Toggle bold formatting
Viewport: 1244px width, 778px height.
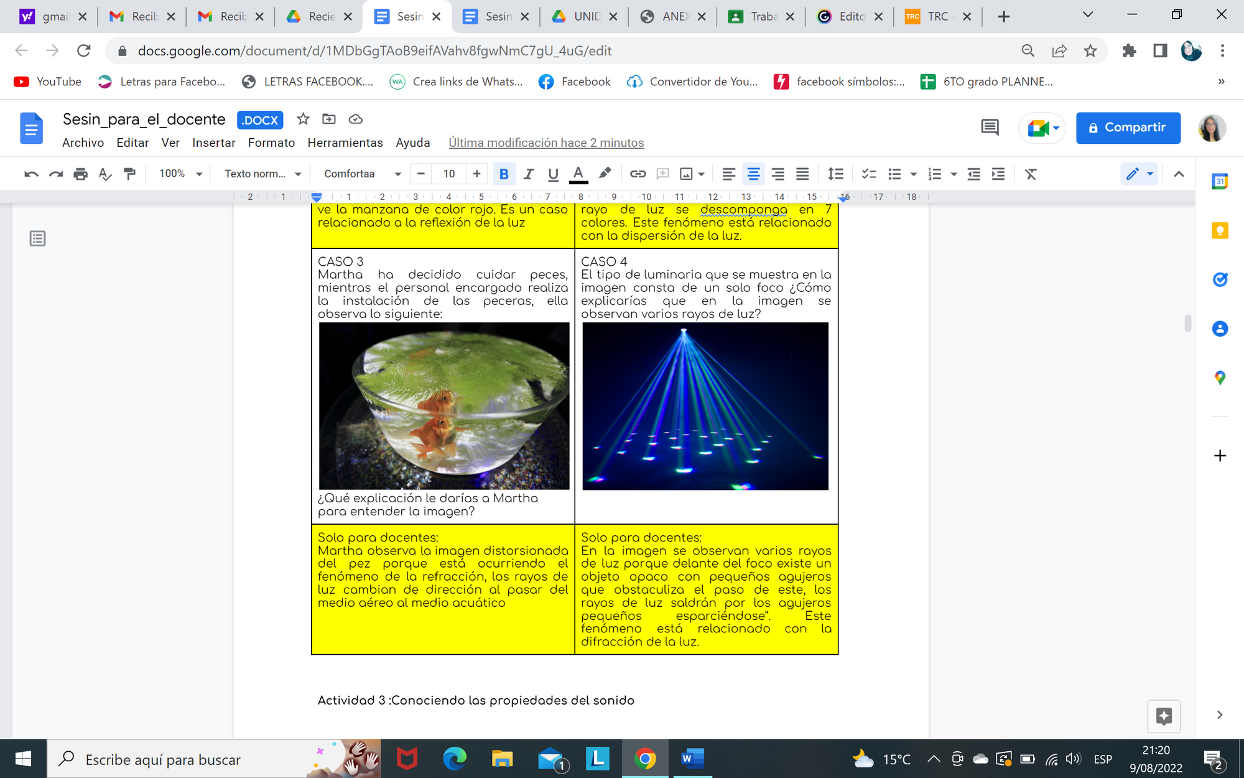click(504, 174)
